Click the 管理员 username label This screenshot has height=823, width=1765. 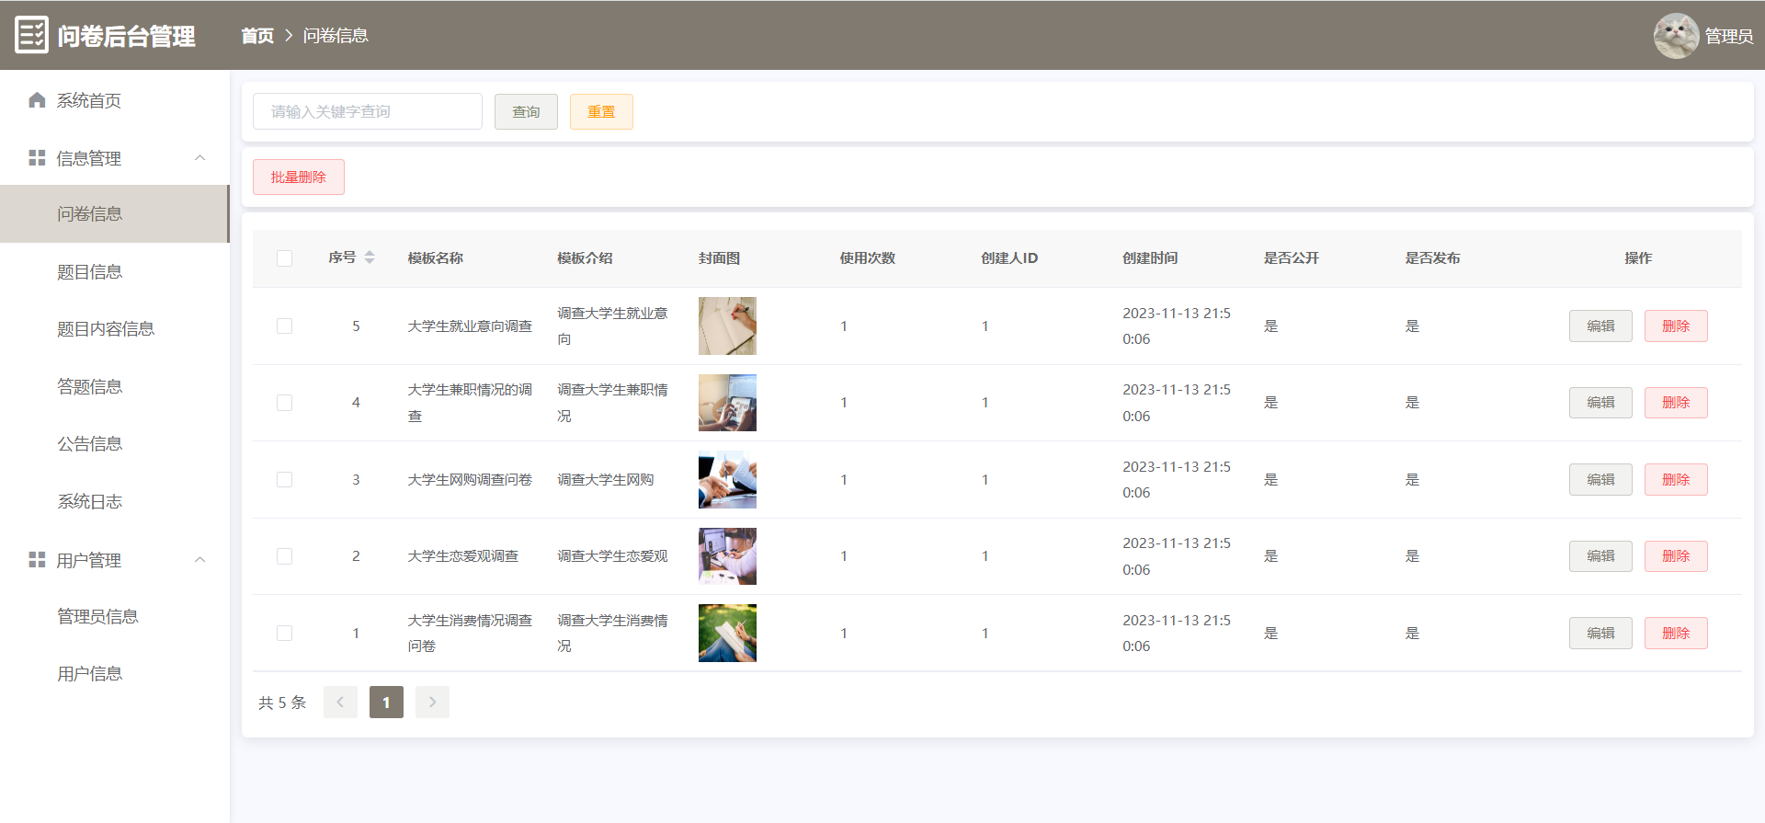(x=1729, y=36)
